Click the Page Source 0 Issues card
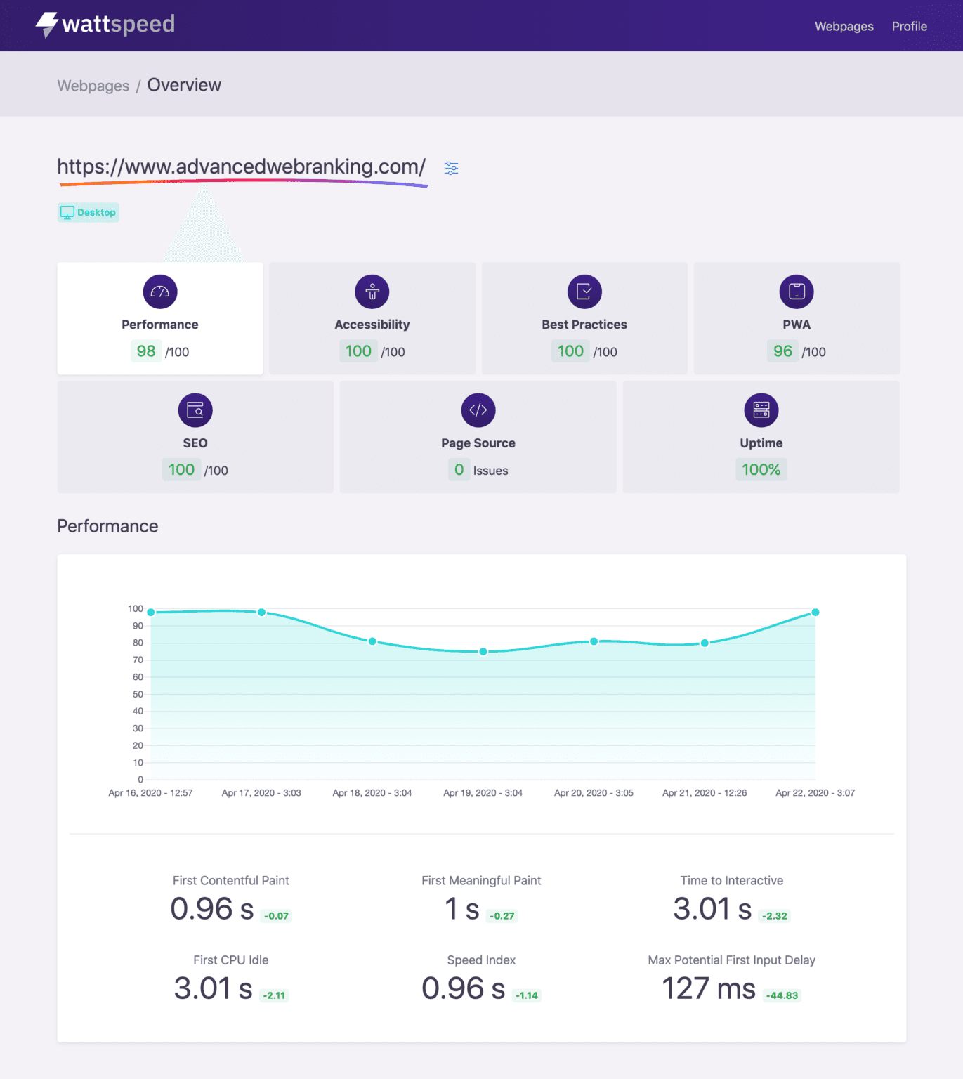963x1079 pixels. (478, 437)
